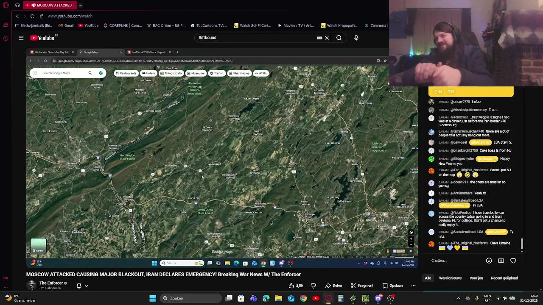This screenshot has height=305, width=543.
Task: Open YouTube app on Windows taskbar
Action: pos(316,298)
